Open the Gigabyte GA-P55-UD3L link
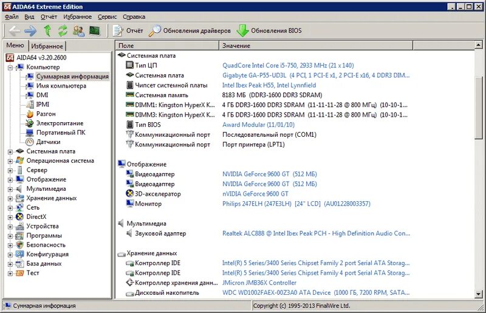Screen dimensions: 486x313 [316, 75]
